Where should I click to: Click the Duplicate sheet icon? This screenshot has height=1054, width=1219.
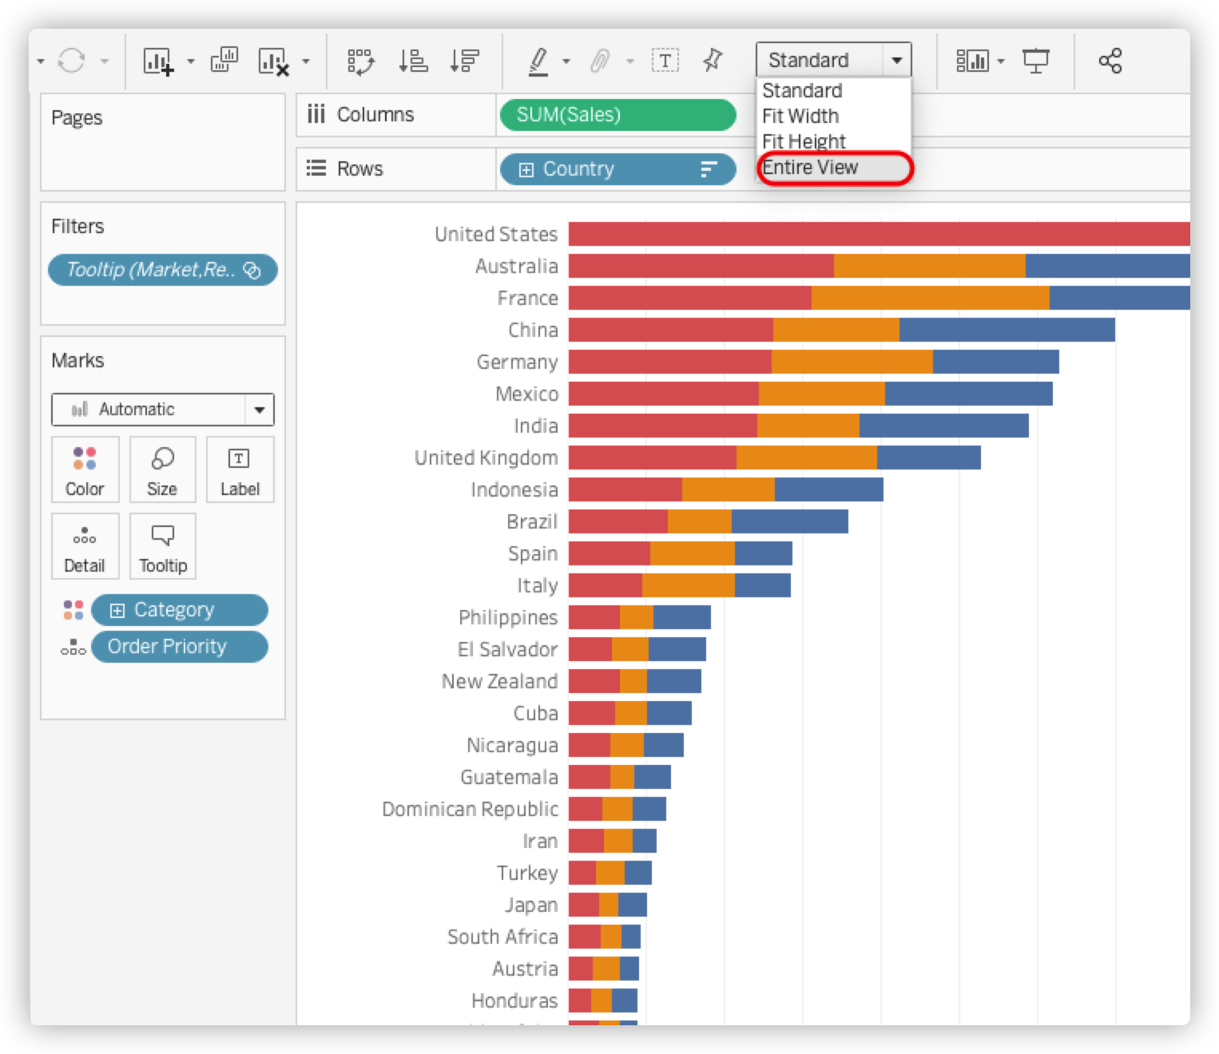click(224, 60)
